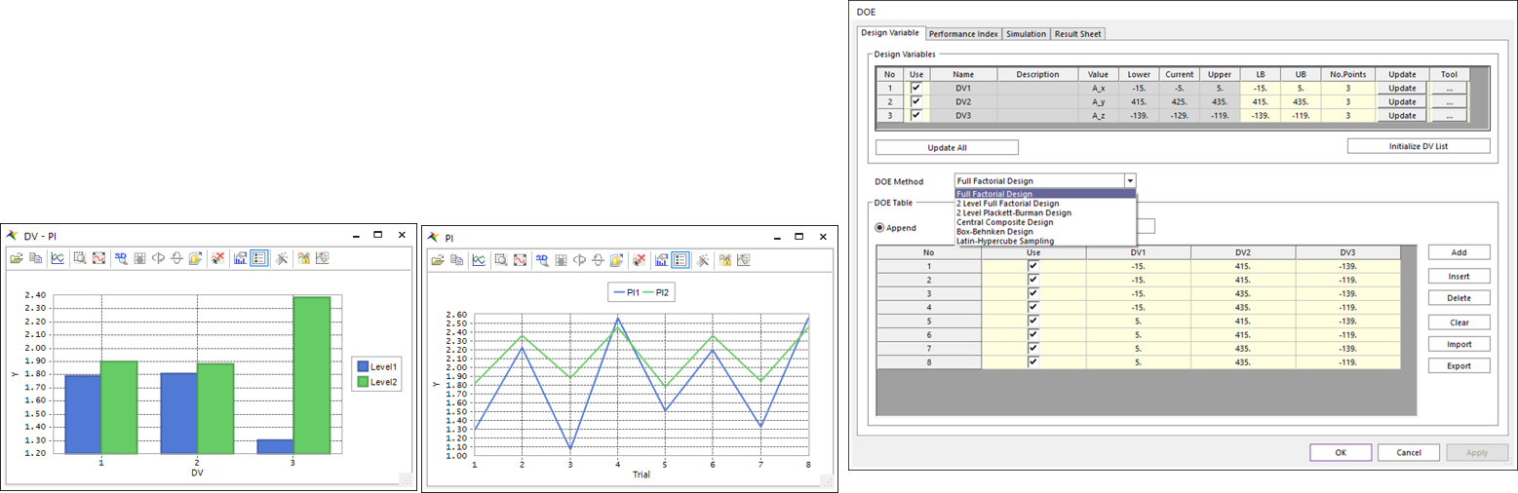
Task: Click delete-curve red X icon in DV - PI toolbar
Action: pyautogui.click(x=217, y=258)
